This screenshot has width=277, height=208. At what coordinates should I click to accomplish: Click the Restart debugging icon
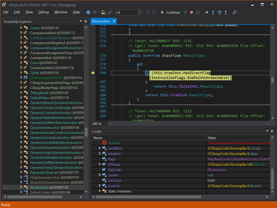point(198,12)
